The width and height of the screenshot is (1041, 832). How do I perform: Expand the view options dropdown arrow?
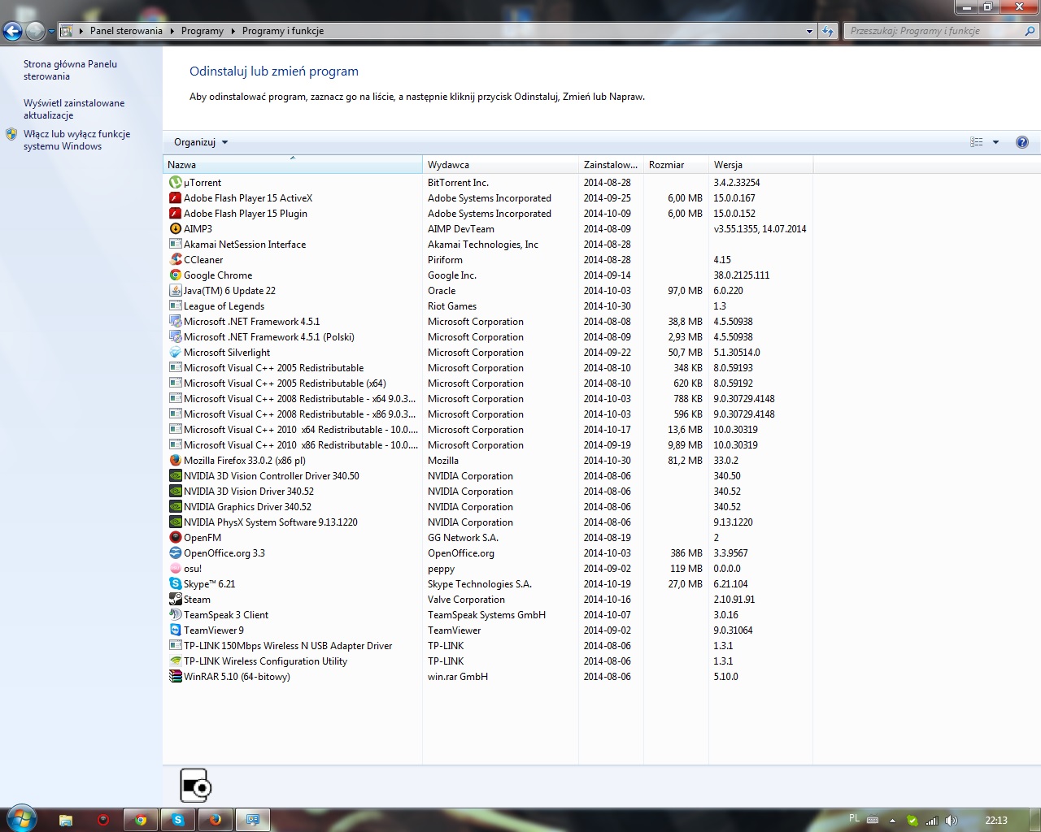click(995, 142)
